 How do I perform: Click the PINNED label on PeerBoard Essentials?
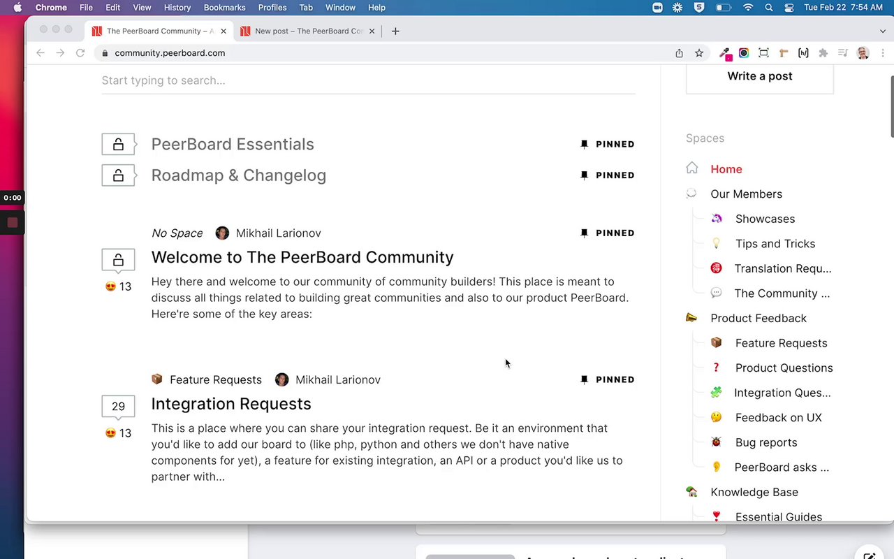[x=615, y=145]
